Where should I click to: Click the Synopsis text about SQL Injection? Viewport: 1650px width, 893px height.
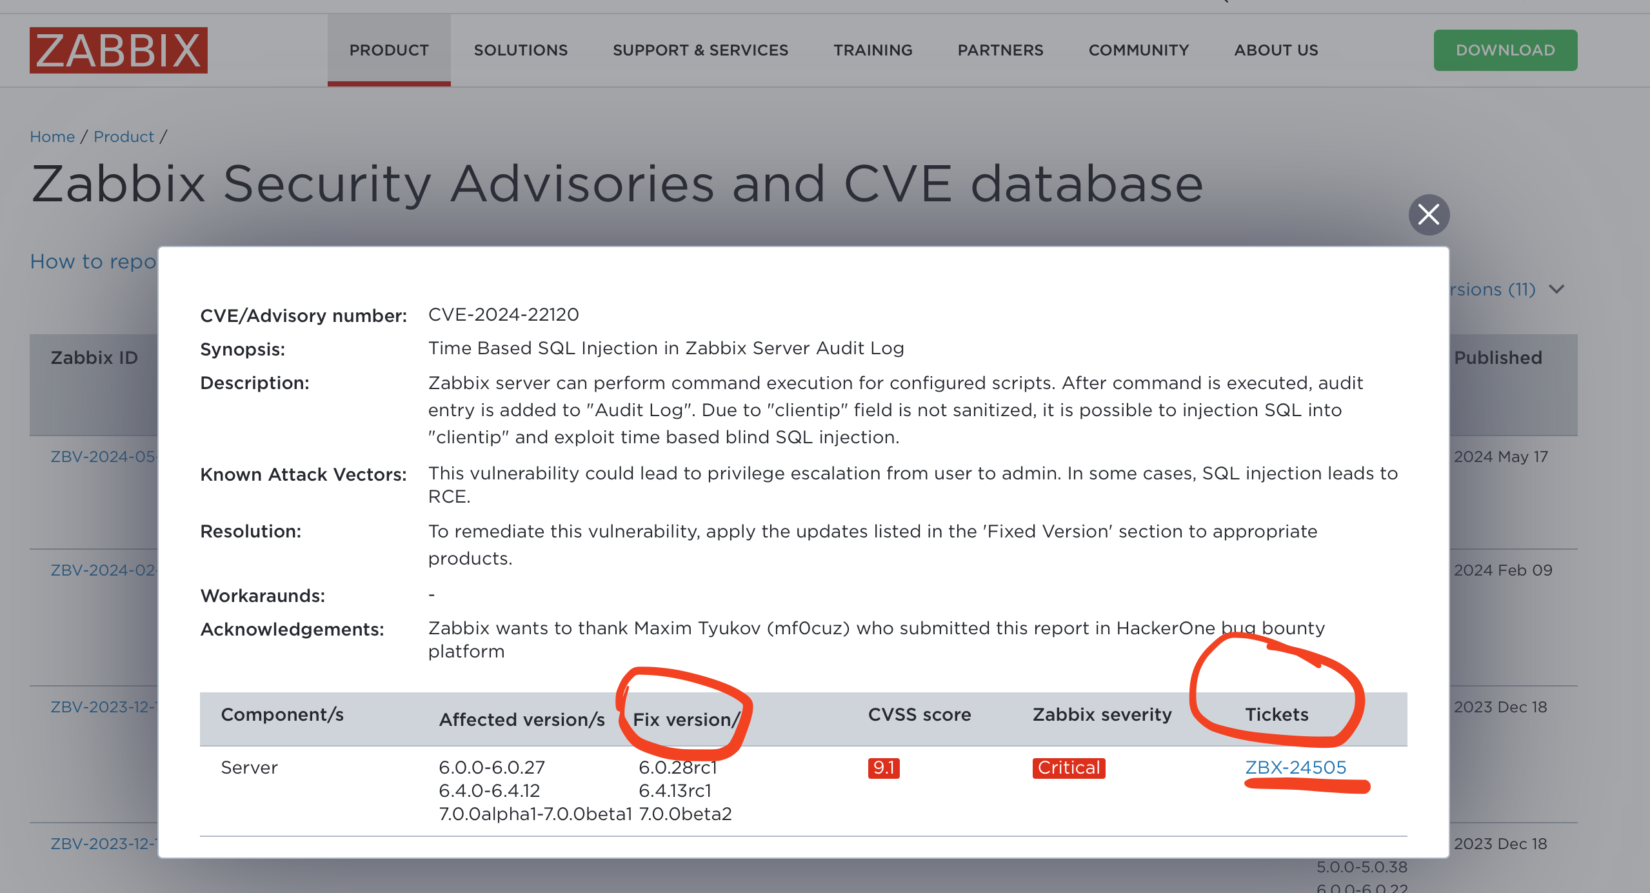tap(666, 348)
